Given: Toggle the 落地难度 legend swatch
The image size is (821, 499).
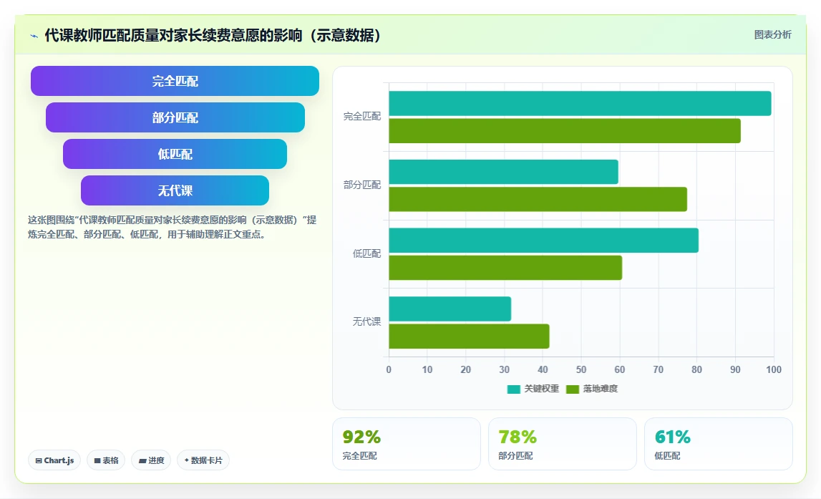Looking at the screenshot, I should 573,389.
